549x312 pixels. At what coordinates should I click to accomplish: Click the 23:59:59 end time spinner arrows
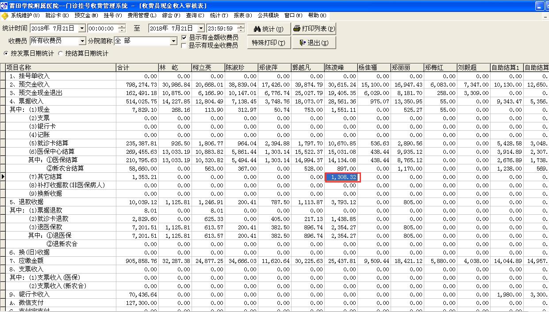pyautogui.click(x=241, y=29)
